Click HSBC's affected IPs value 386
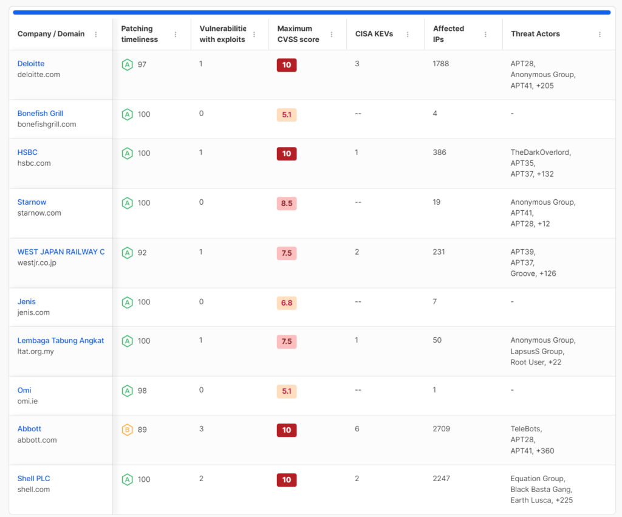 (x=440, y=152)
